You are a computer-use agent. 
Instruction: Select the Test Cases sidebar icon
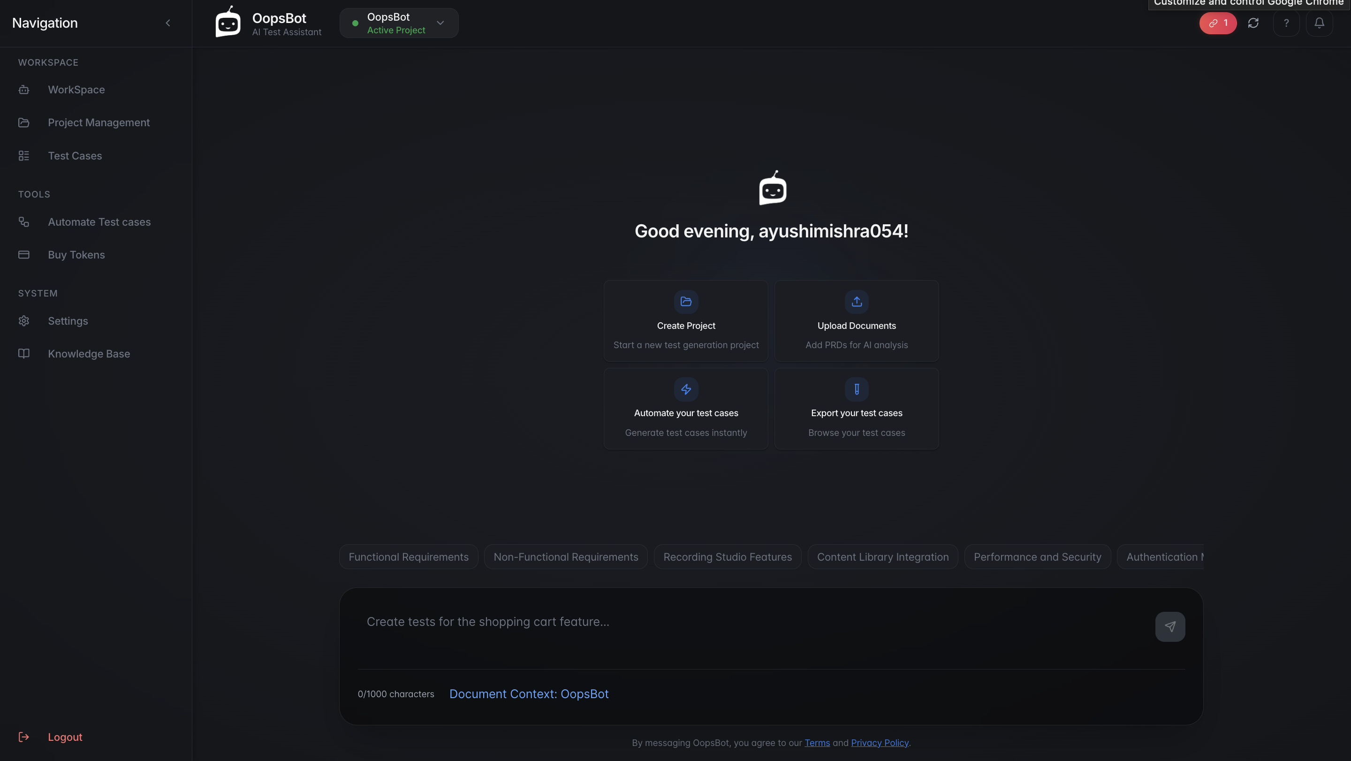point(23,155)
